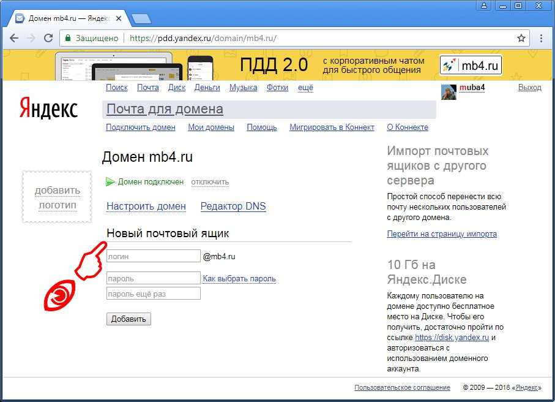Click the green secure padlock icon
The height and width of the screenshot is (402, 555).
point(68,38)
